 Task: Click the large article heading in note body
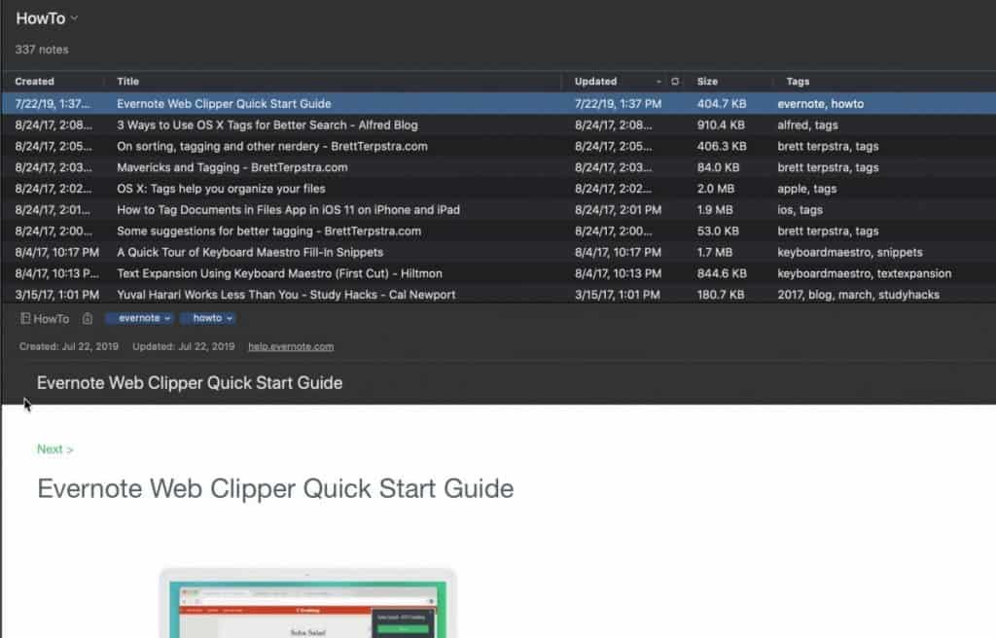[x=275, y=488]
